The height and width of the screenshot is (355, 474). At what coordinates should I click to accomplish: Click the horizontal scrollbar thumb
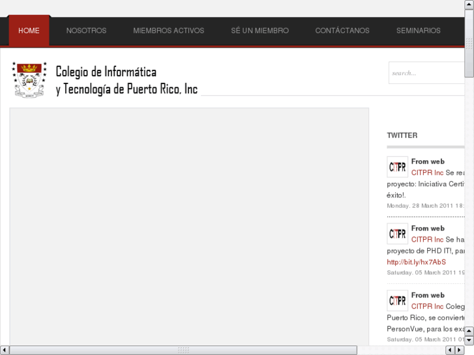coord(183,350)
